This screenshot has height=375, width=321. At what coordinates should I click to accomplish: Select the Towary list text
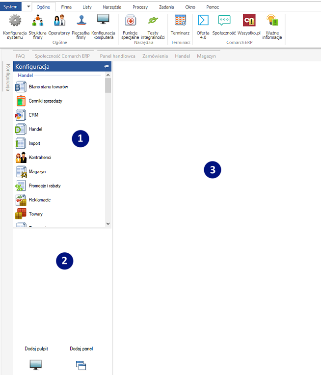(36, 214)
